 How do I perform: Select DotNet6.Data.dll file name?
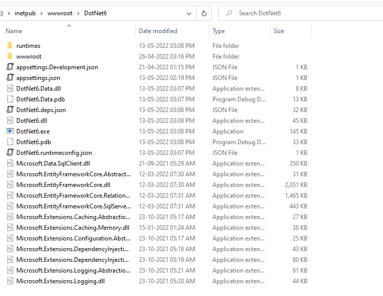(39, 89)
